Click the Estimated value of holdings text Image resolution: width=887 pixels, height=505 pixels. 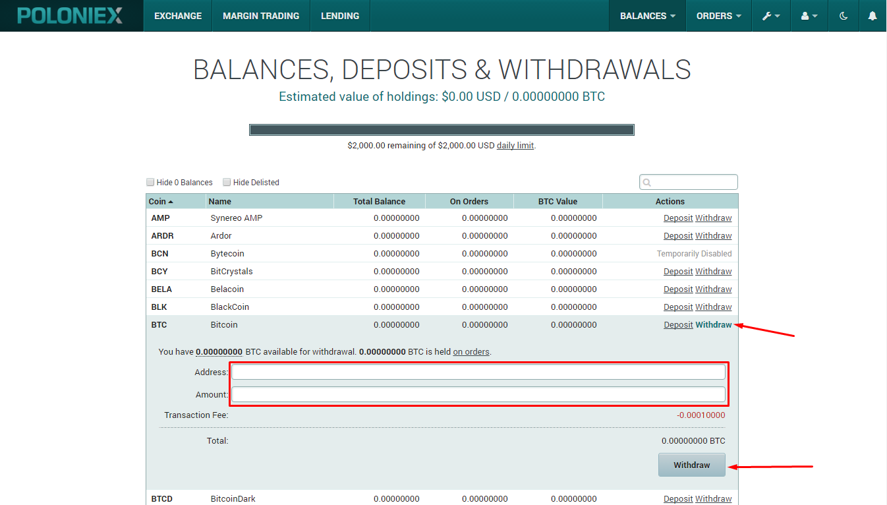tap(442, 97)
